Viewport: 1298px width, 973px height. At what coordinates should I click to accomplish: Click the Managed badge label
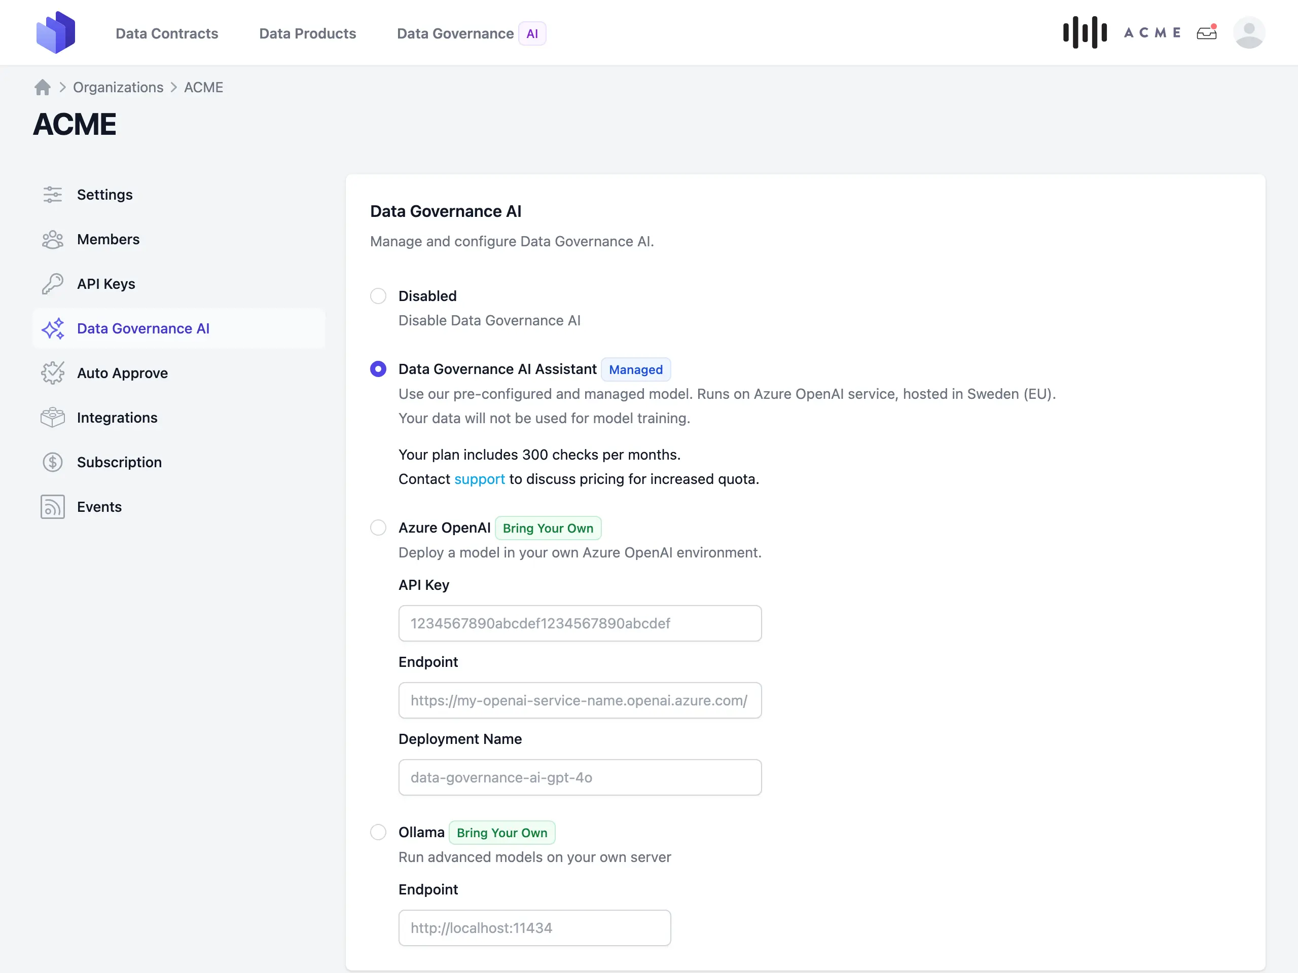coord(635,369)
